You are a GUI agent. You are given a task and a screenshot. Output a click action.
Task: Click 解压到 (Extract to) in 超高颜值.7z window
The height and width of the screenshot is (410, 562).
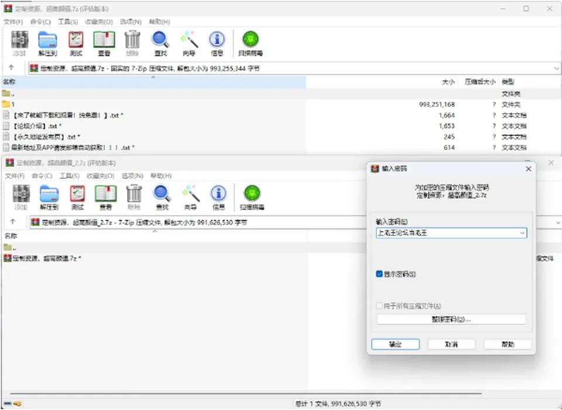coord(47,43)
